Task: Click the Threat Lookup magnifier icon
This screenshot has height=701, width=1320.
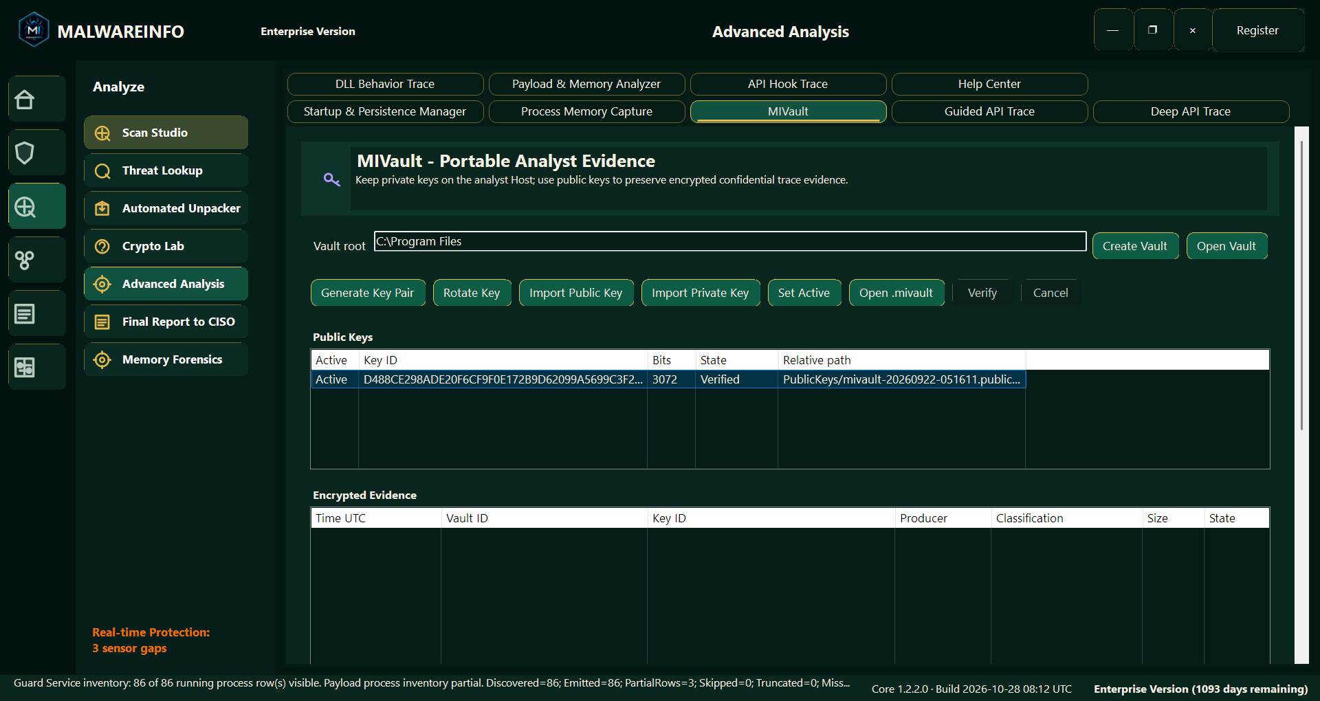Action: point(102,171)
